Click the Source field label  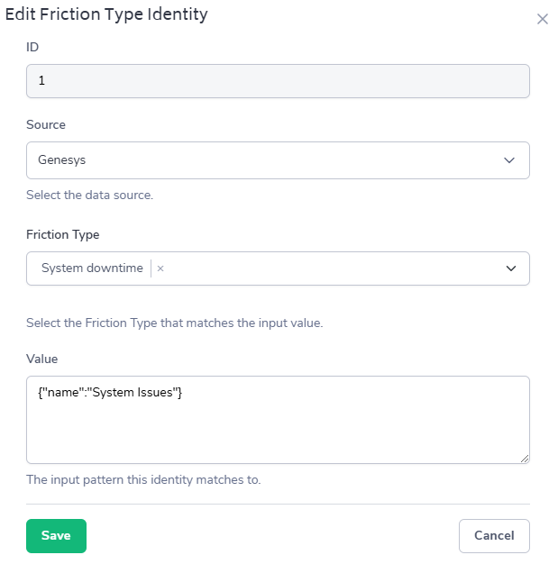pos(46,124)
